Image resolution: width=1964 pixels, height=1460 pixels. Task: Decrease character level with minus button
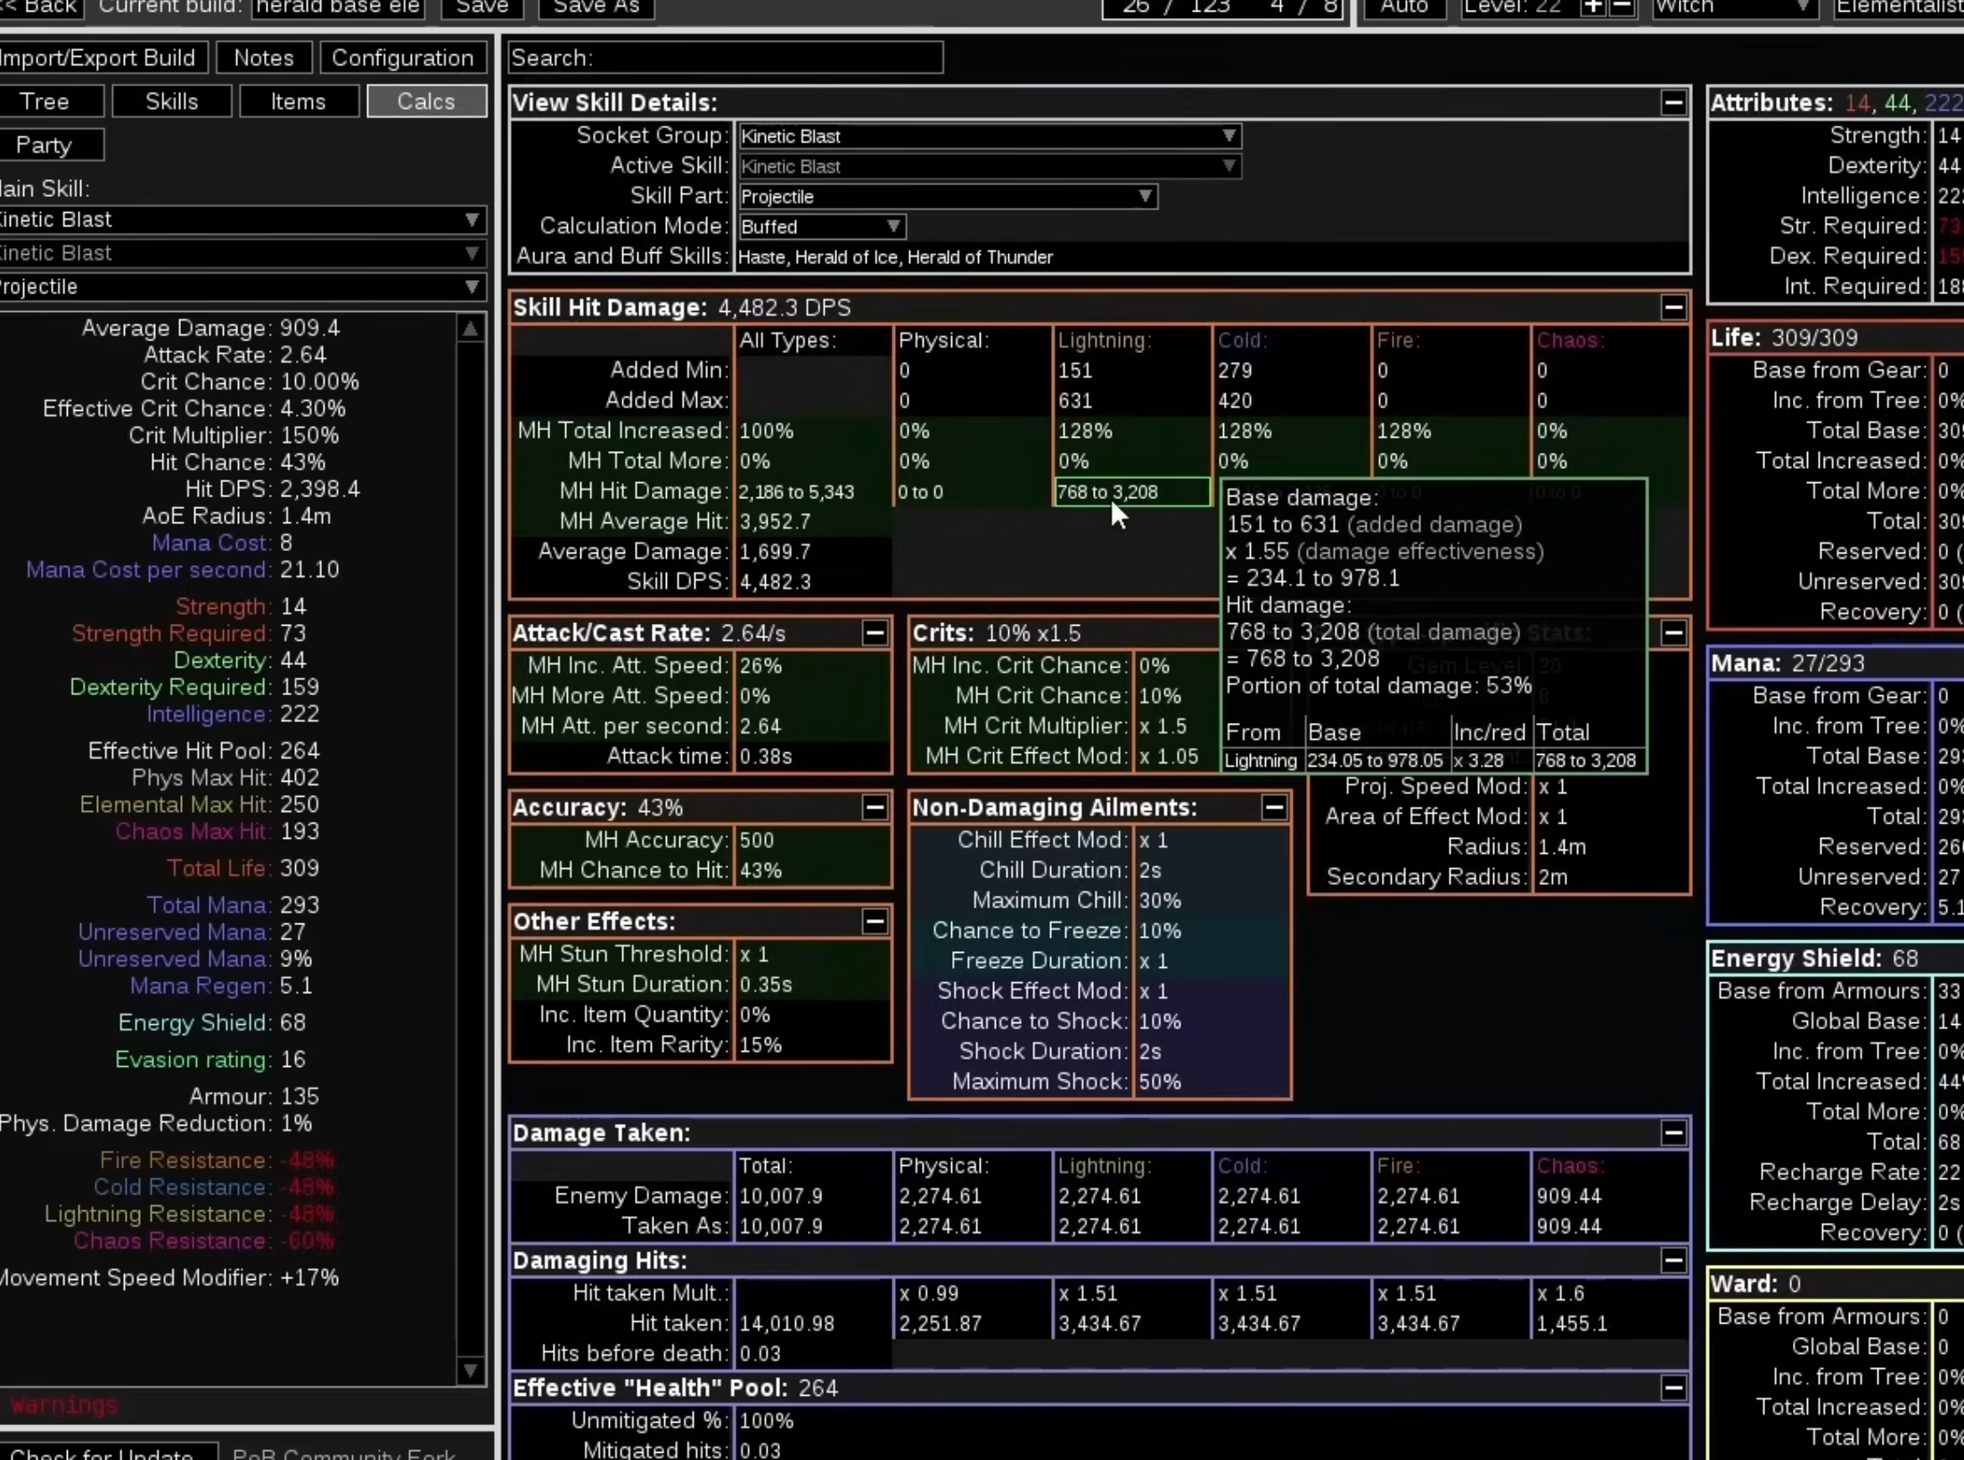point(1622,7)
